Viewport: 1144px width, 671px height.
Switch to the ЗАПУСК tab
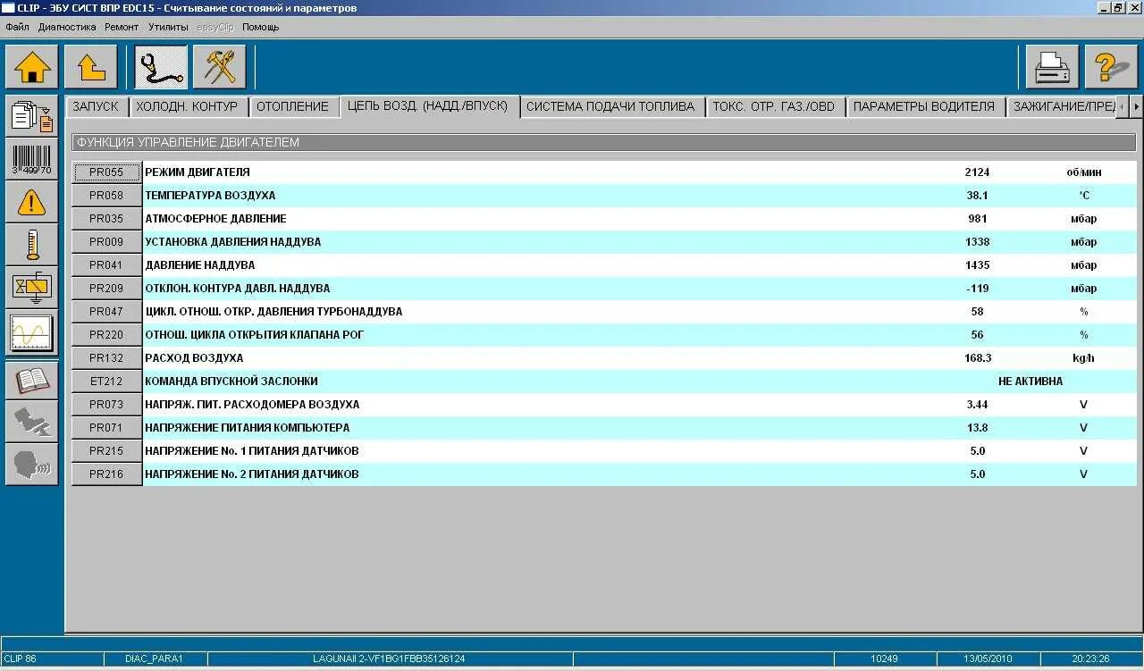(x=96, y=106)
